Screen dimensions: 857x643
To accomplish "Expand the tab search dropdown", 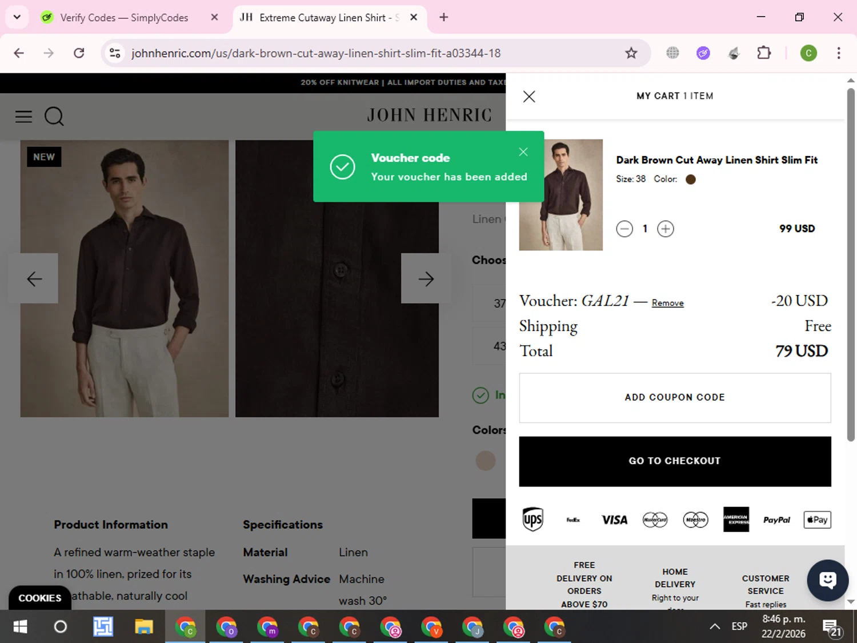I will coord(17,17).
